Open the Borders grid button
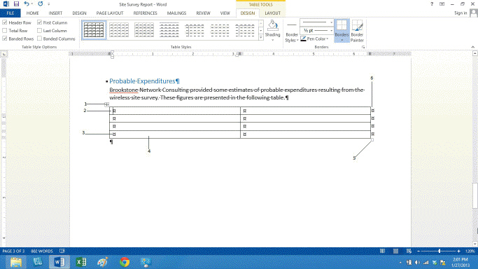478x269 pixels. (342, 31)
